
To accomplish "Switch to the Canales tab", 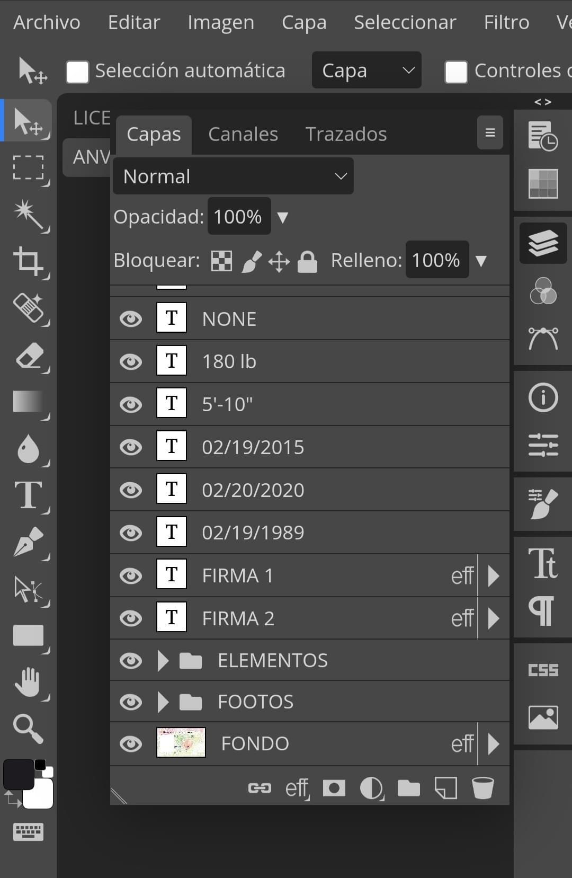I will click(243, 135).
